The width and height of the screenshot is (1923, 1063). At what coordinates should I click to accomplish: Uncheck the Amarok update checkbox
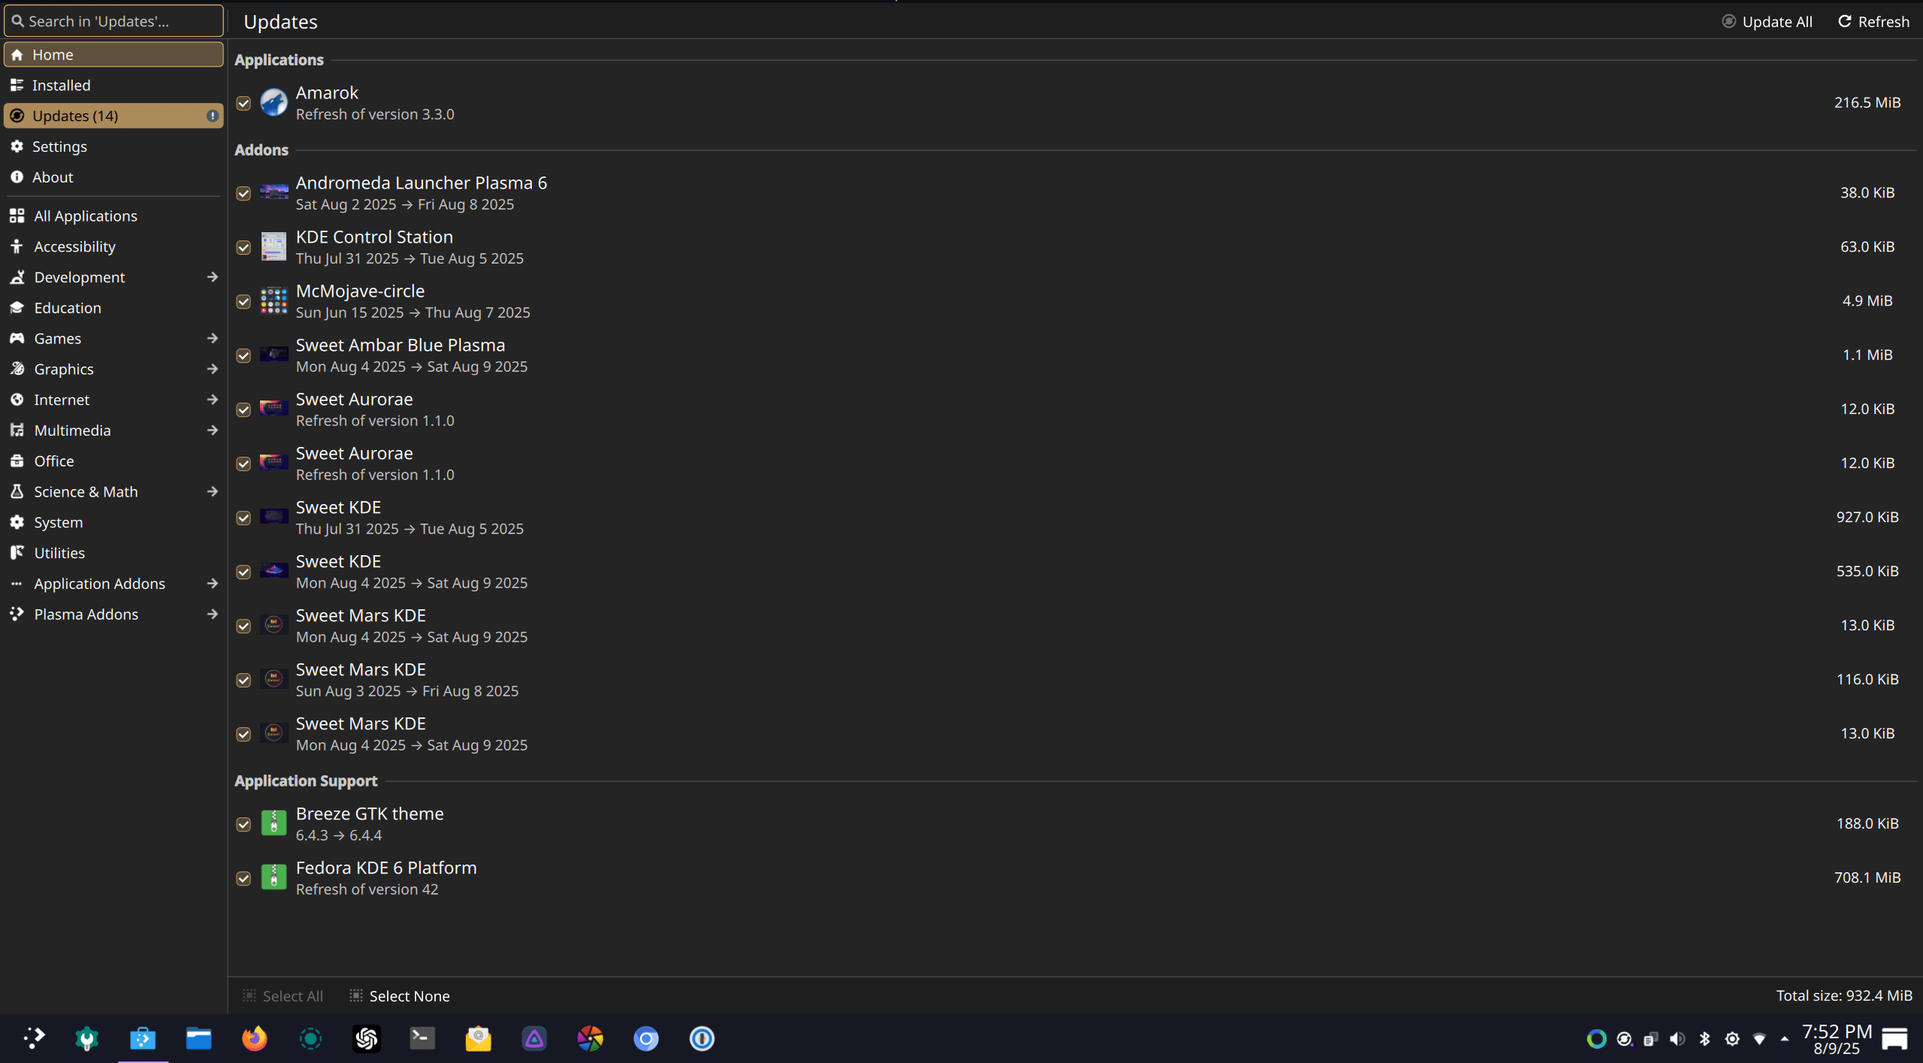243,103
